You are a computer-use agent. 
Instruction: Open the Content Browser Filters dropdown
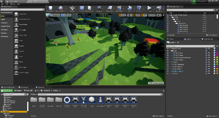click(x=34, y=94)
